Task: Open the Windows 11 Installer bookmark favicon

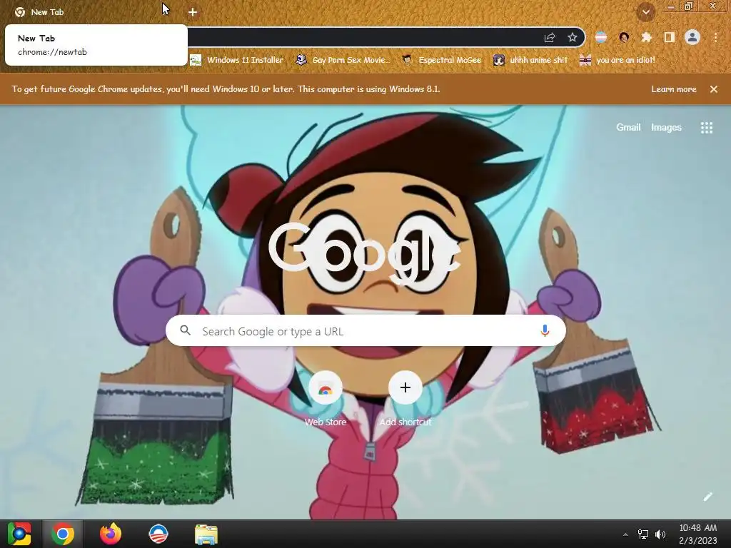Action: coord(196,60)
